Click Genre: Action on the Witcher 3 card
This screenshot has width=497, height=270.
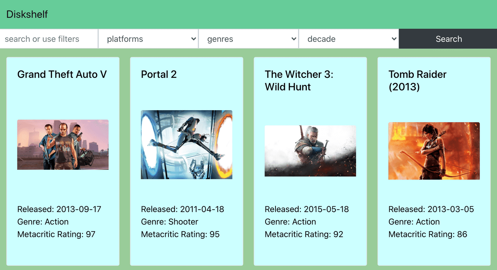coord(290,222)
